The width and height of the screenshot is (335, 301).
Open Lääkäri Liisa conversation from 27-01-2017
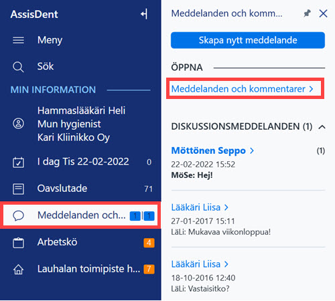click(200, 207)
